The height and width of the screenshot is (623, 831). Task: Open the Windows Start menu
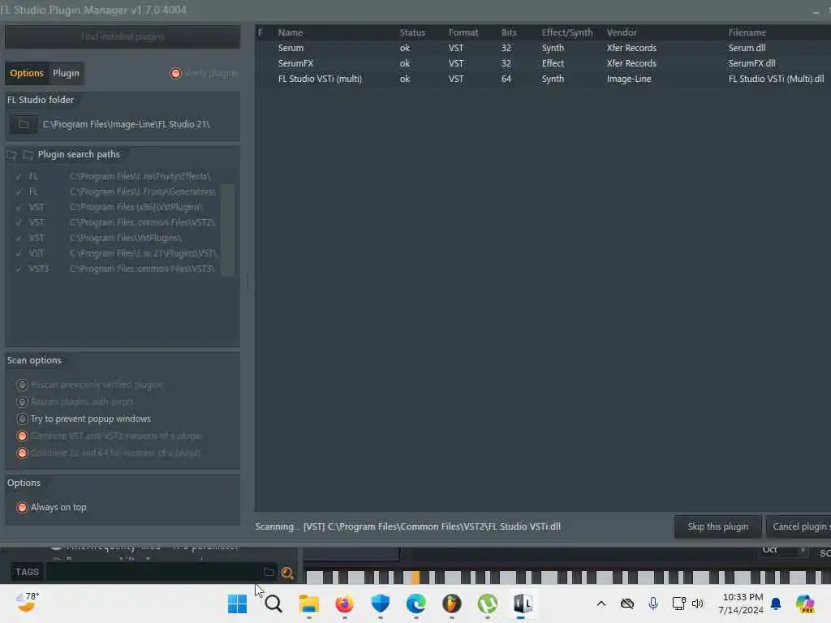pyautogui.click(x=238, y=604)
